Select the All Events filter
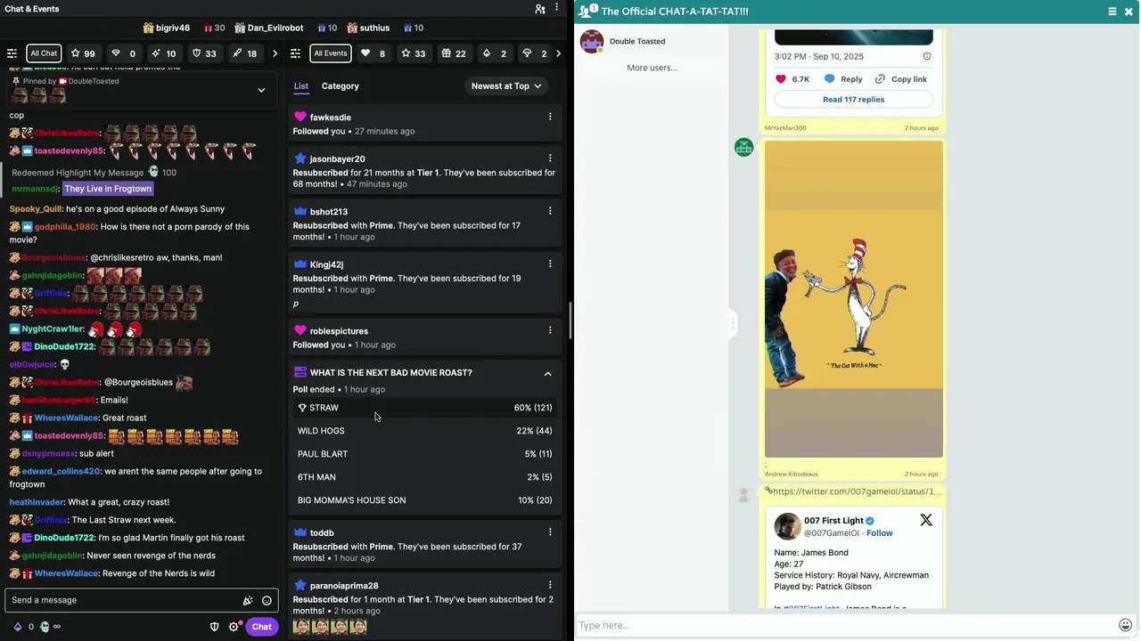1141x641 pixels. pyautogui.click(x=330, y=53)
